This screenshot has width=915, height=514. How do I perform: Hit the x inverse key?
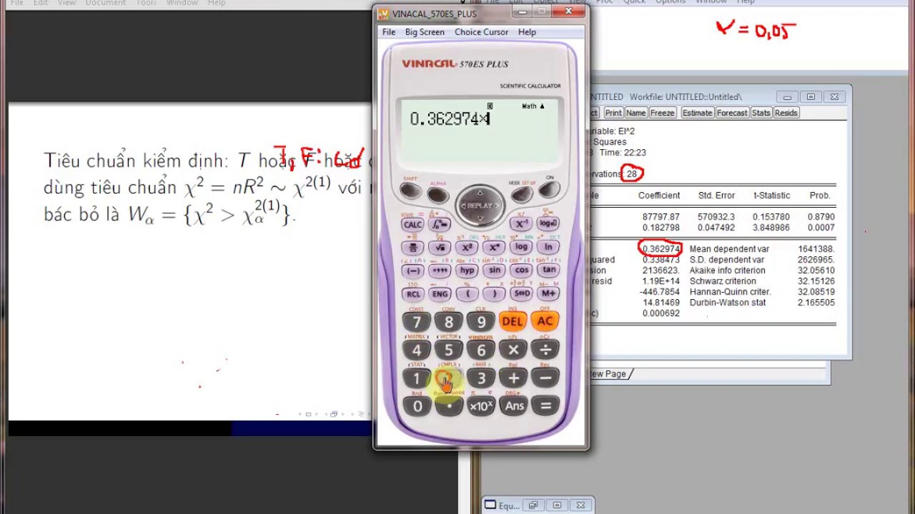[x=522, y=224]
